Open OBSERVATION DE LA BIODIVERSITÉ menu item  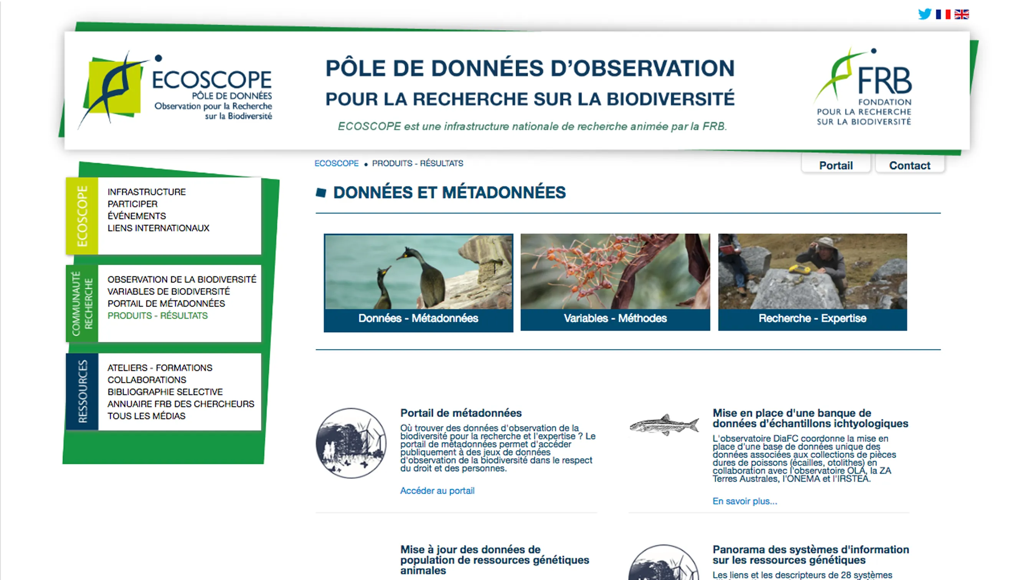pos(182,279)
